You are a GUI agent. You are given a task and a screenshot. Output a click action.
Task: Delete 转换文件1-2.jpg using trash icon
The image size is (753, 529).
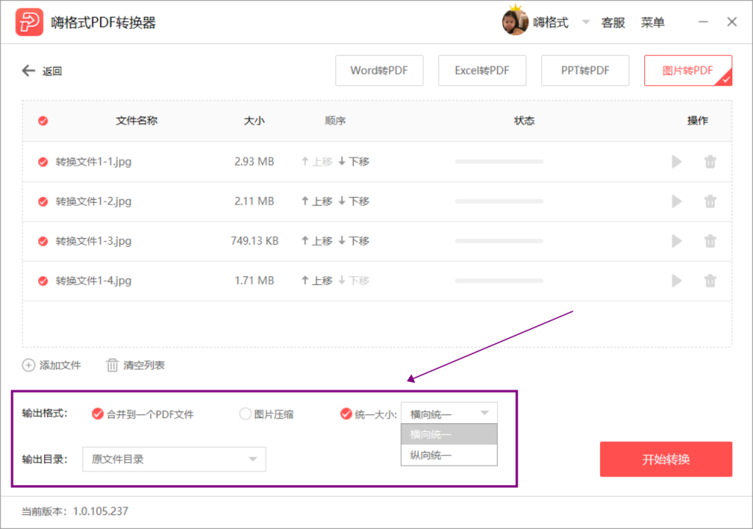click(x=710, y=201)
